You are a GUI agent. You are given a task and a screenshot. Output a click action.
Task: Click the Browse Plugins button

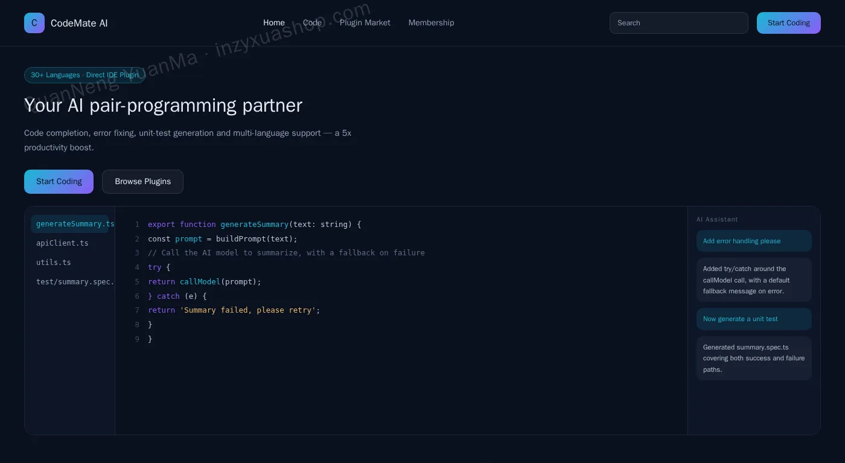click(142, 182)
